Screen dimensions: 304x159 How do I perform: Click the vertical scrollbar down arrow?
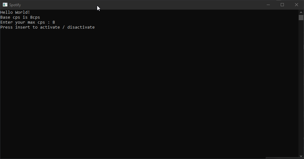point(301,156)
